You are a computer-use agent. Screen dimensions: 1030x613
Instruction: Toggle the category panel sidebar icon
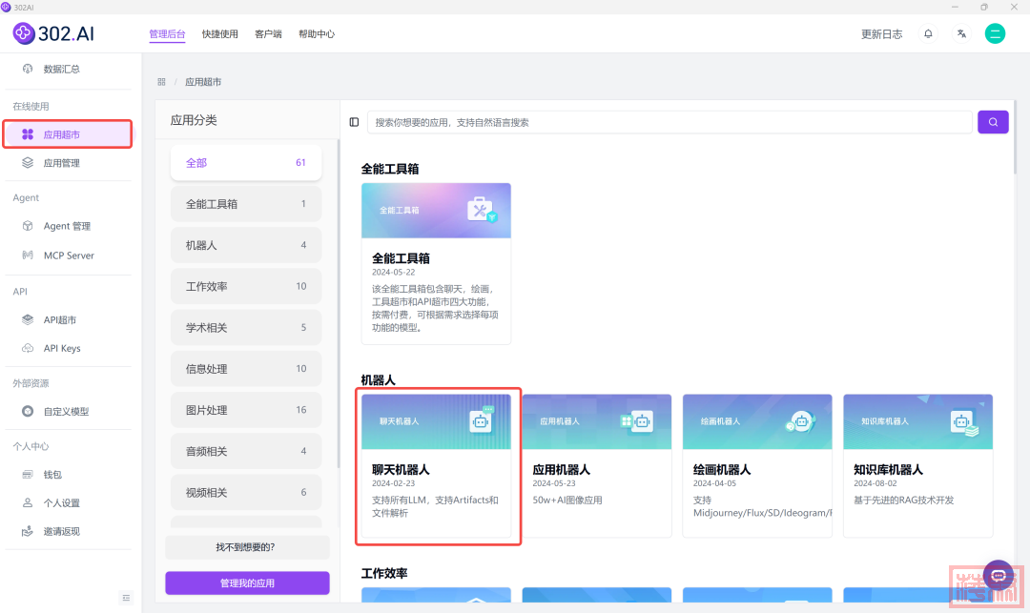click(354, 122)
